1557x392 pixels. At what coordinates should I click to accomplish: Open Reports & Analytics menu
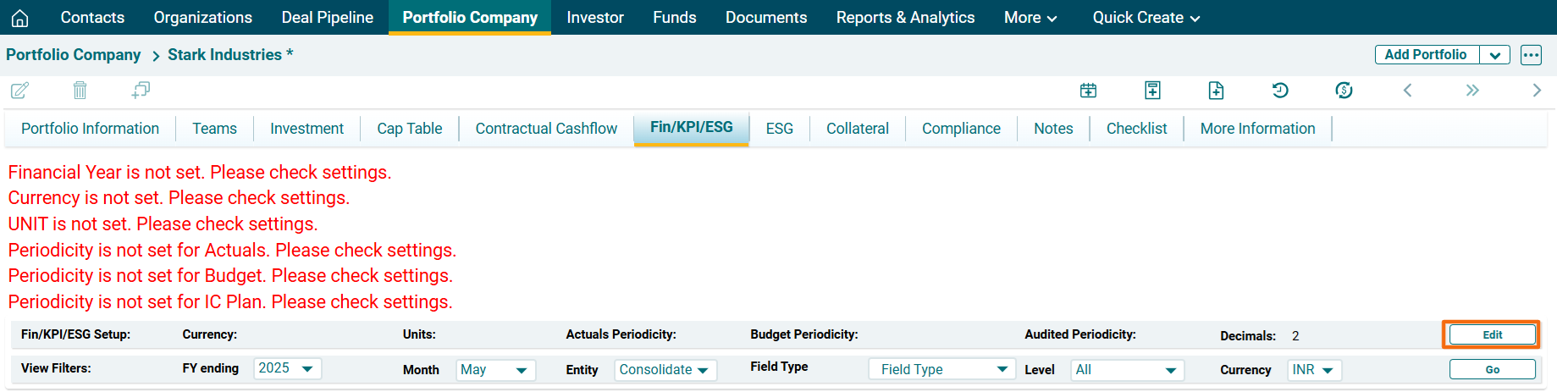pyautogui.click(x=905, y=18)
